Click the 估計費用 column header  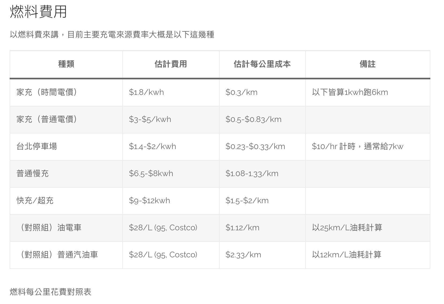tap(171, 64)
